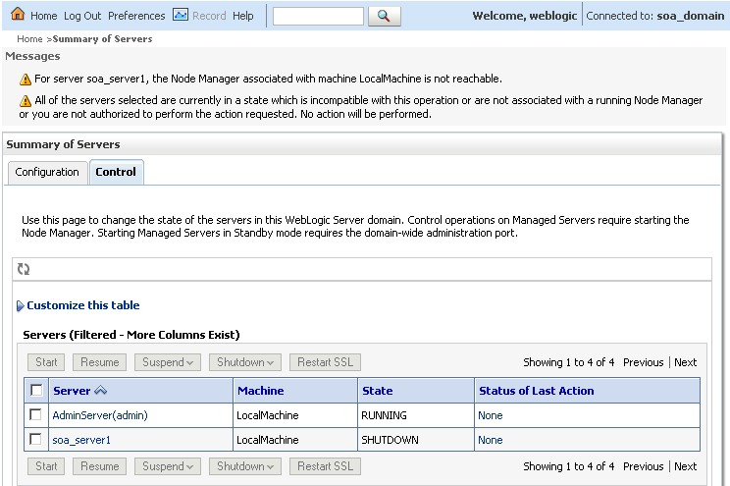Click the Server column sort arrow icon
The image size is (730, 486).
point(100,391)
